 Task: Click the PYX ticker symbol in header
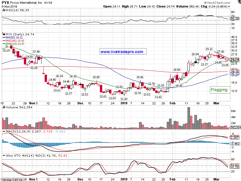pos(5,3)
